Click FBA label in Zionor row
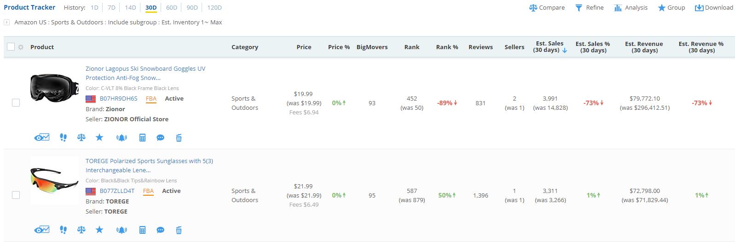Image resolution: width=735 pixels, height=243 pixels. pos(151,99)
